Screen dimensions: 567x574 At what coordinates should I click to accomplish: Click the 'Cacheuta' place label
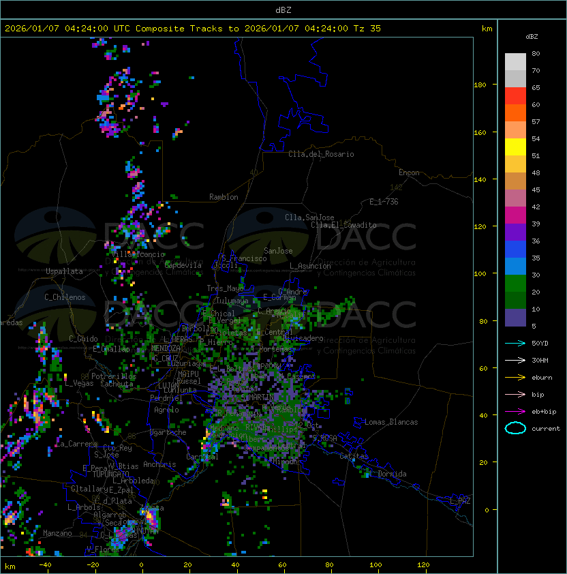pyautogui.click(x=117, y=384)
